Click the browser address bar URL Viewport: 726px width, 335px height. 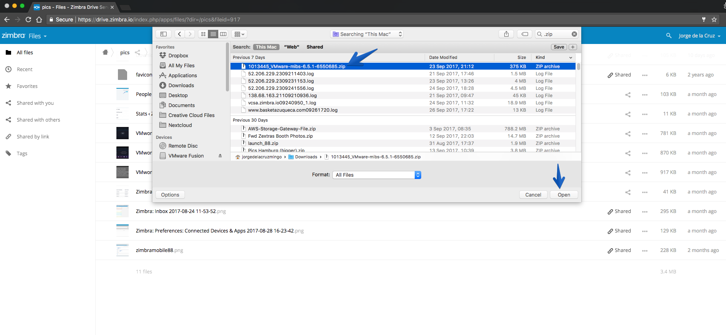(x=159, y=20)
